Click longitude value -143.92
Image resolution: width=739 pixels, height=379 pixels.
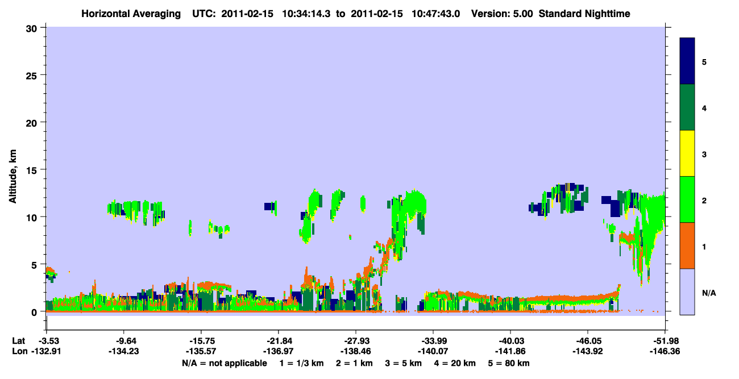588,351
